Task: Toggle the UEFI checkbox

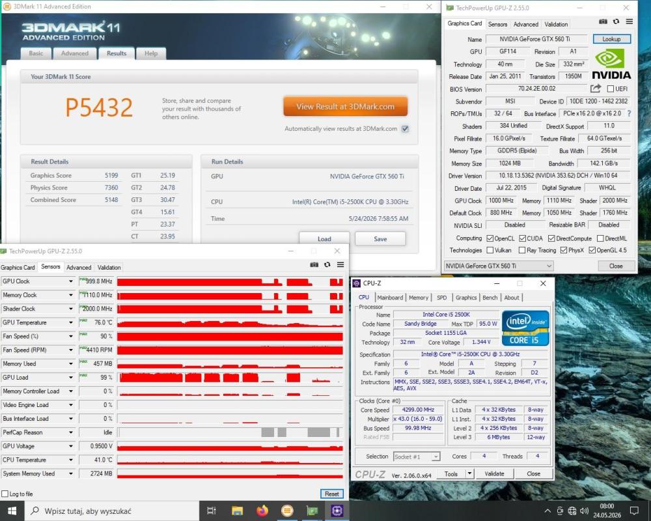Action: (611, 89)
